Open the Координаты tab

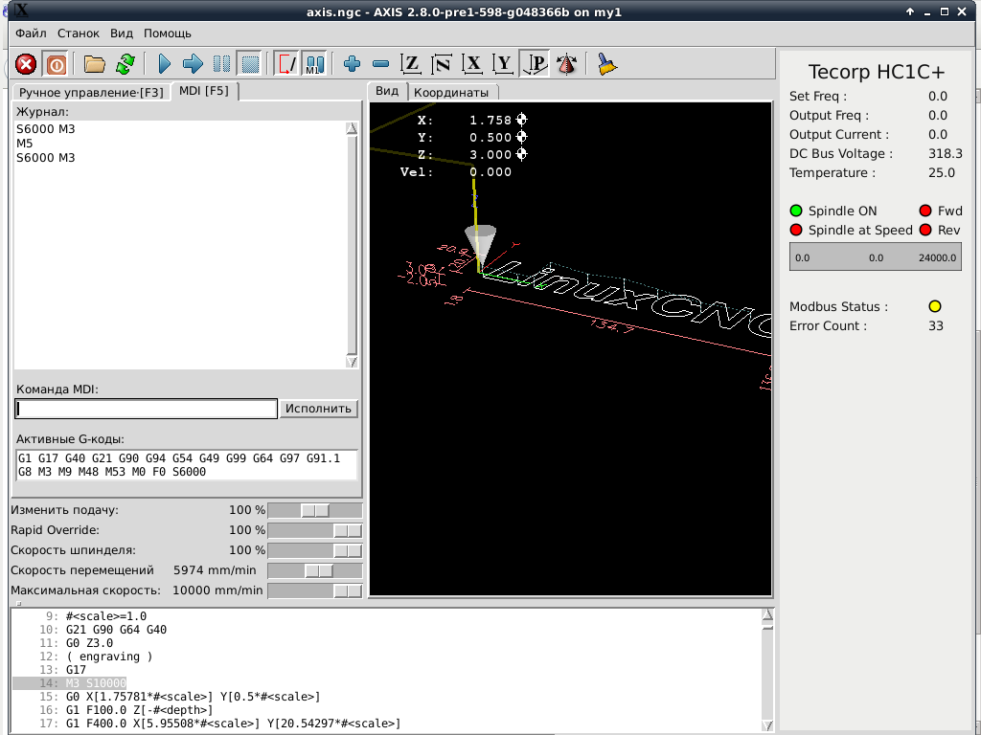[450, 92]
